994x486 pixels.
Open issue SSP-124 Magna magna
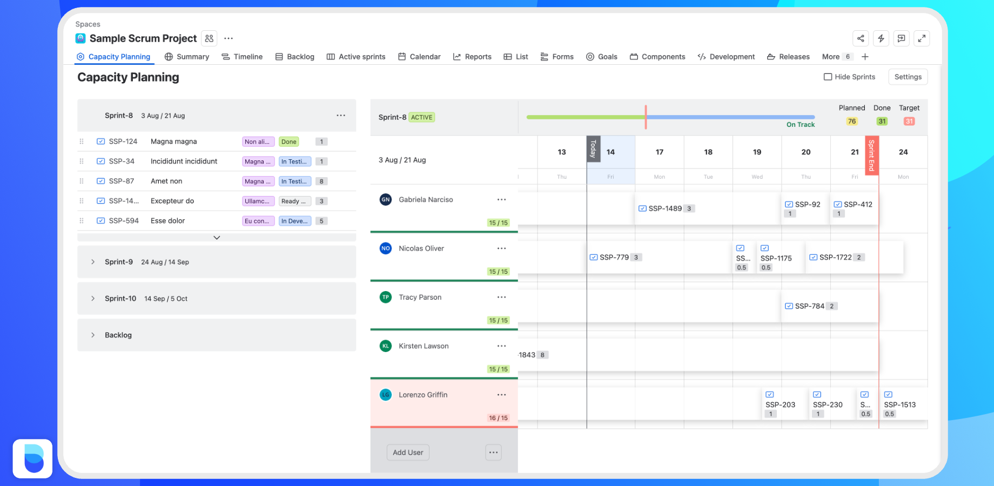pos(217,141)
